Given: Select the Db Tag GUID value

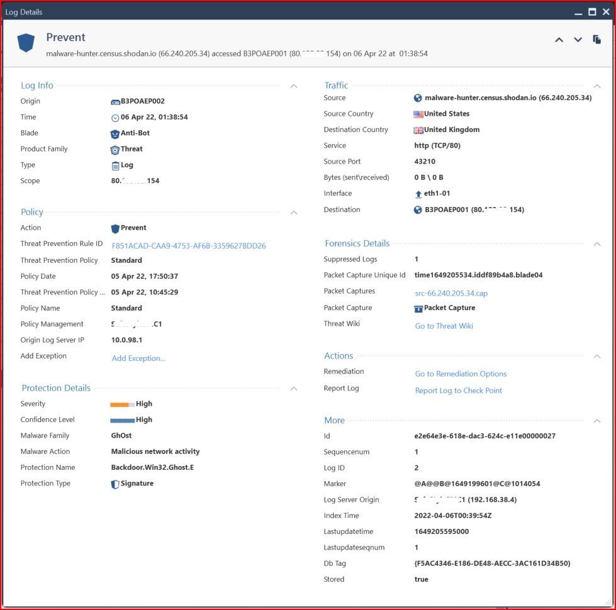Looking at the screenshot, I should pos(492,563).
